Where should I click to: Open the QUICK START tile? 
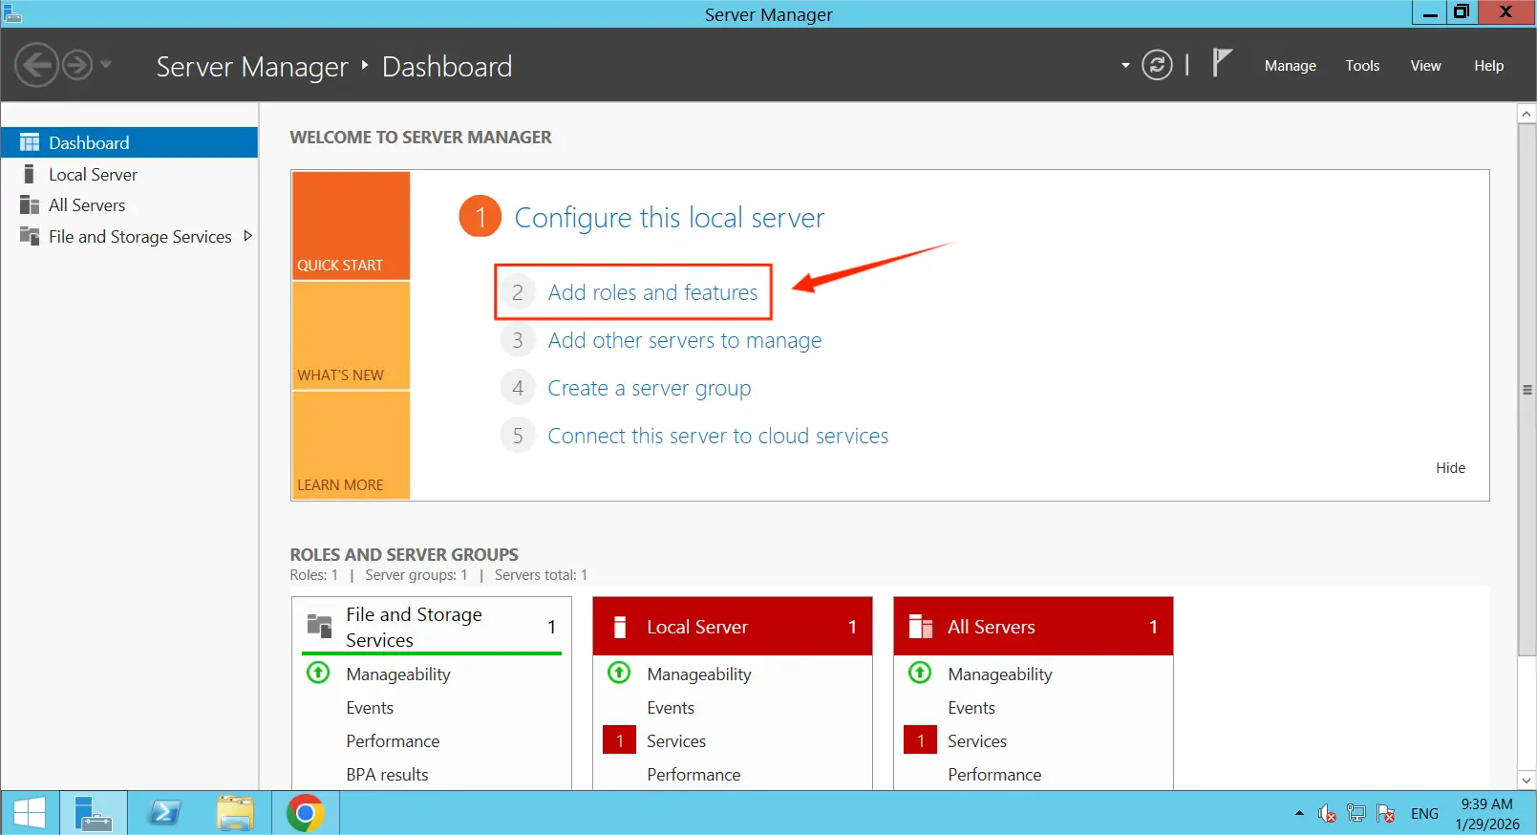(351, 225)
